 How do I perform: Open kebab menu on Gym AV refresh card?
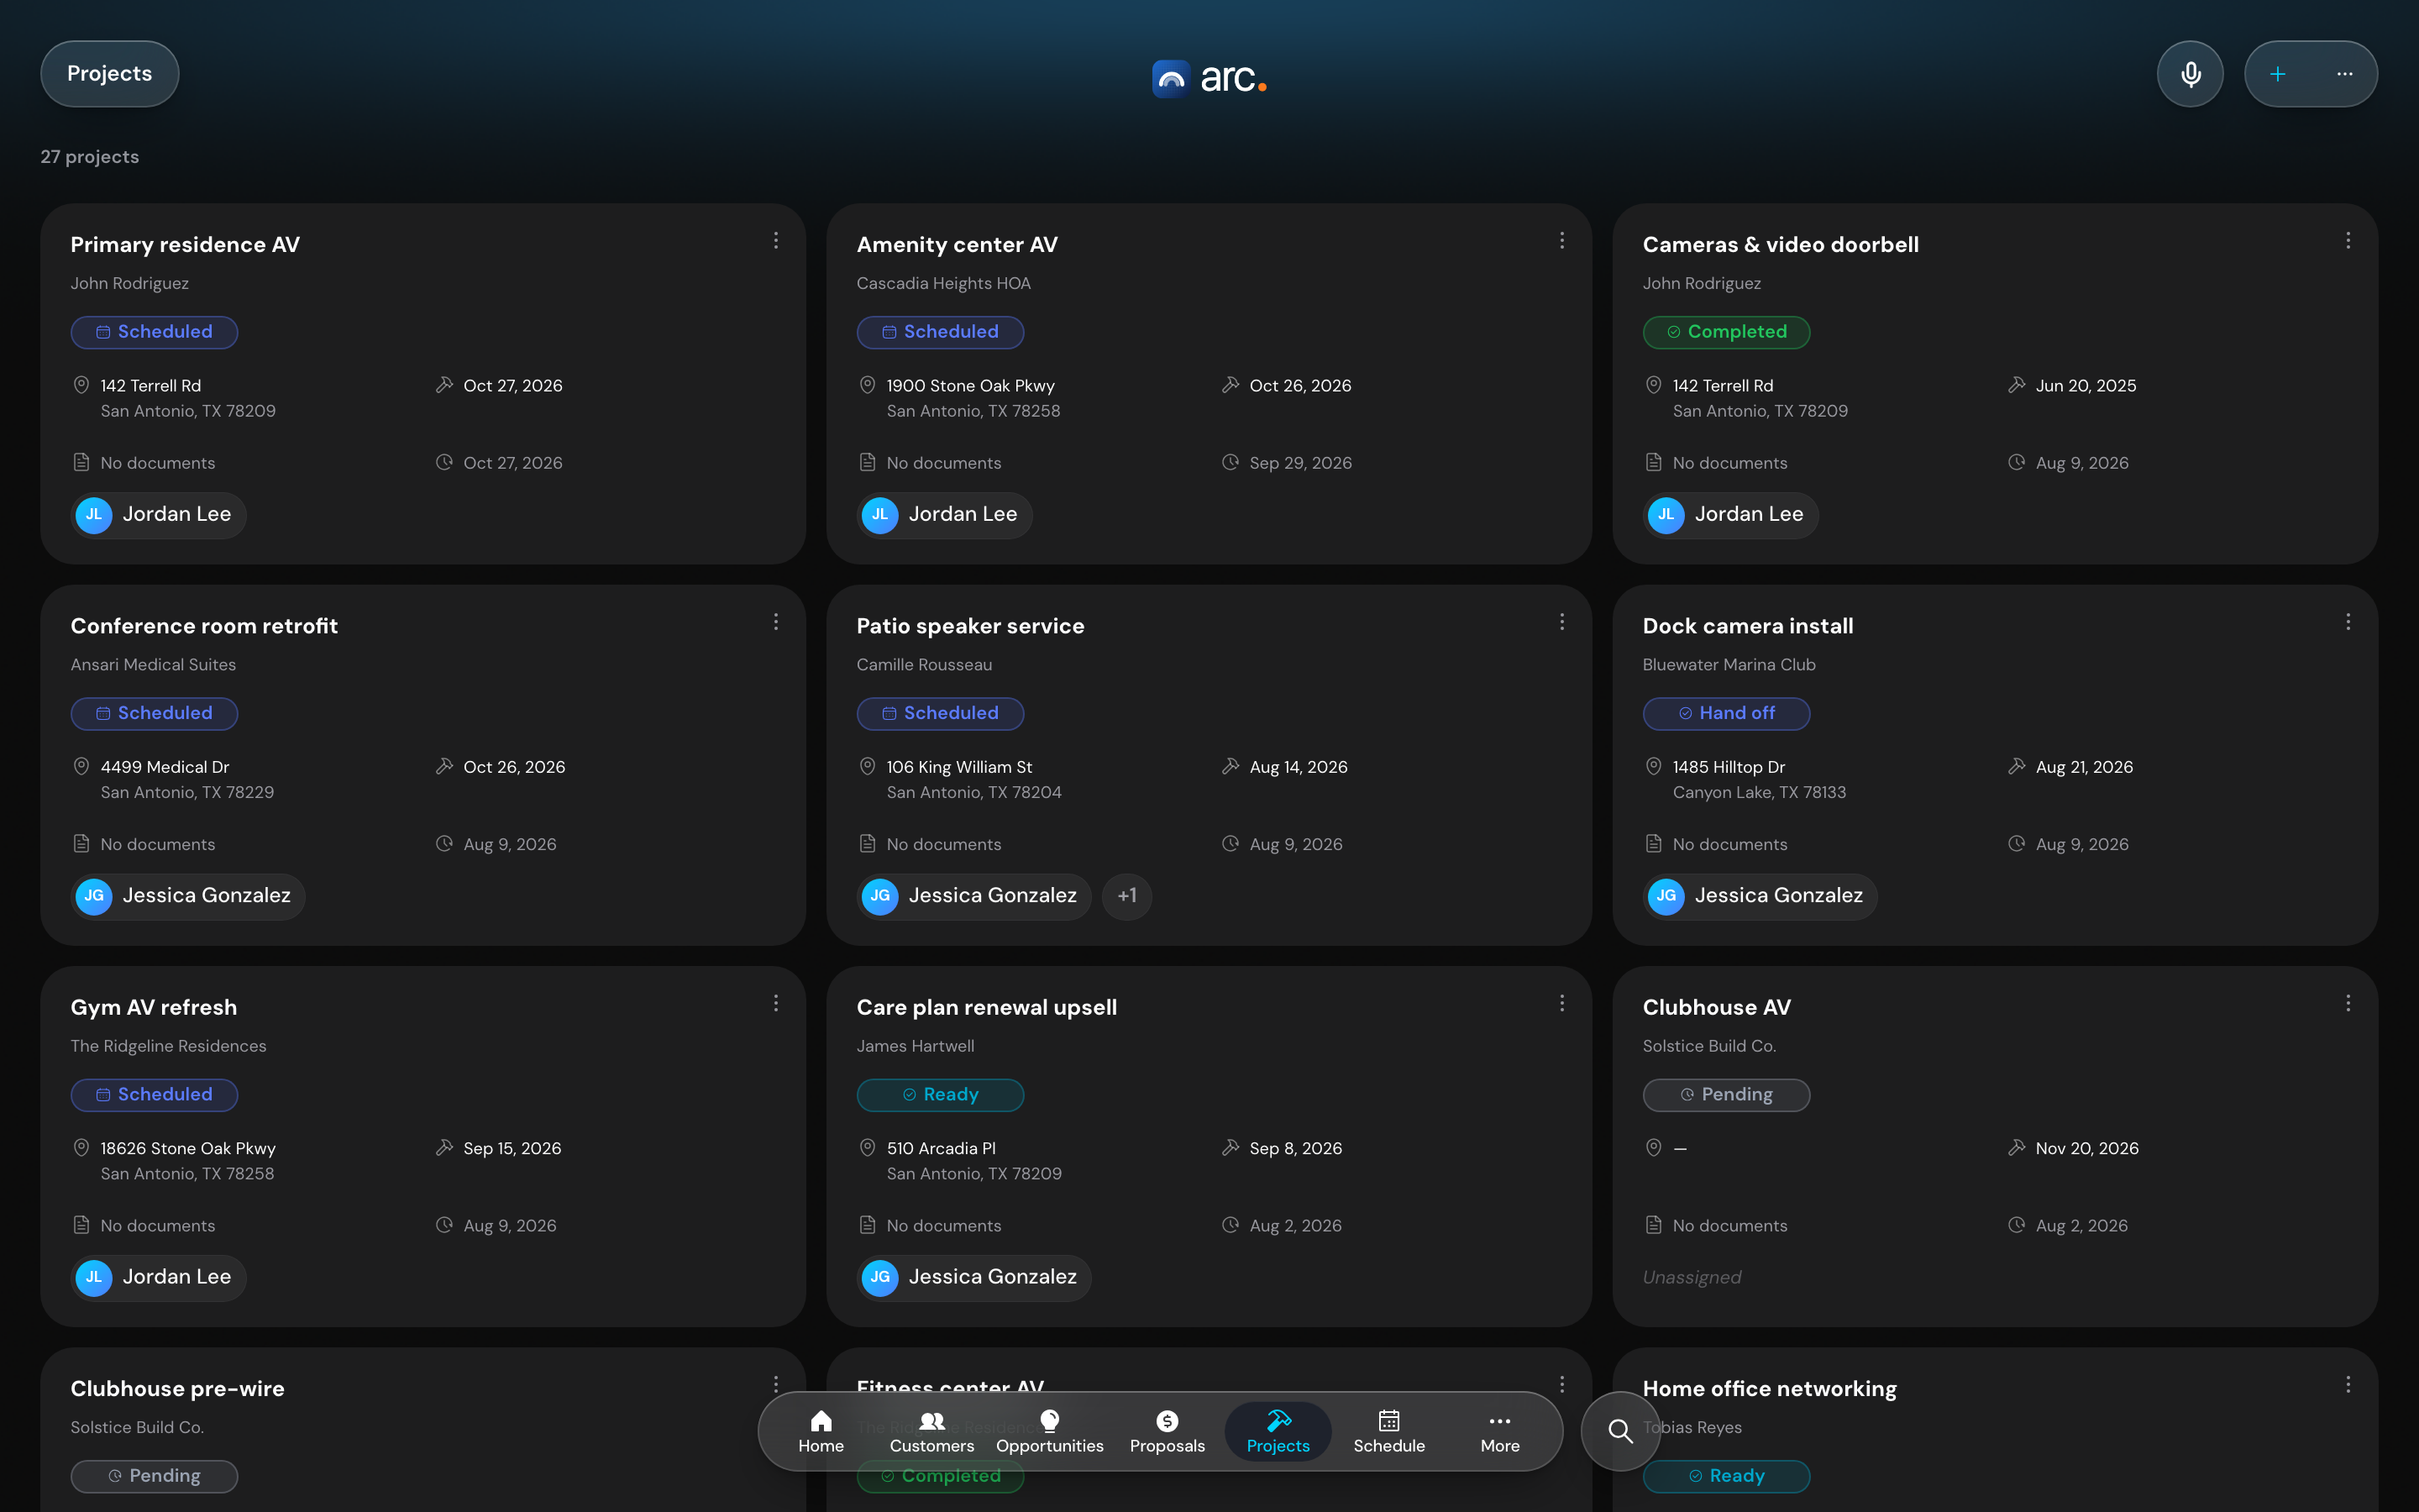776,1003
